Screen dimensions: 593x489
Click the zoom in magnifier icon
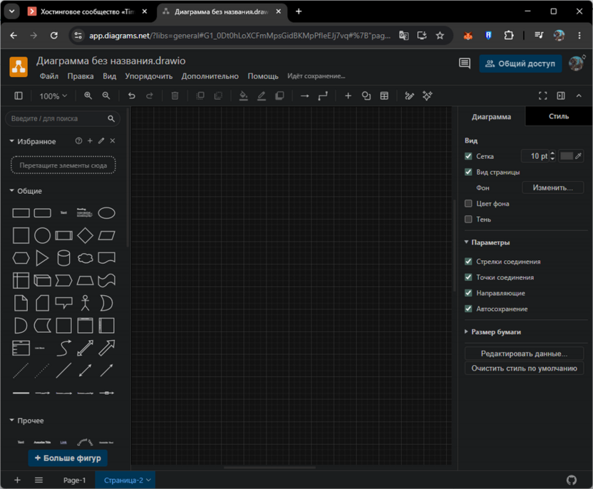click(x=88, y=96)
